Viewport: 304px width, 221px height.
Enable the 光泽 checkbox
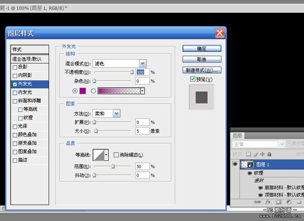coord(15,127)
